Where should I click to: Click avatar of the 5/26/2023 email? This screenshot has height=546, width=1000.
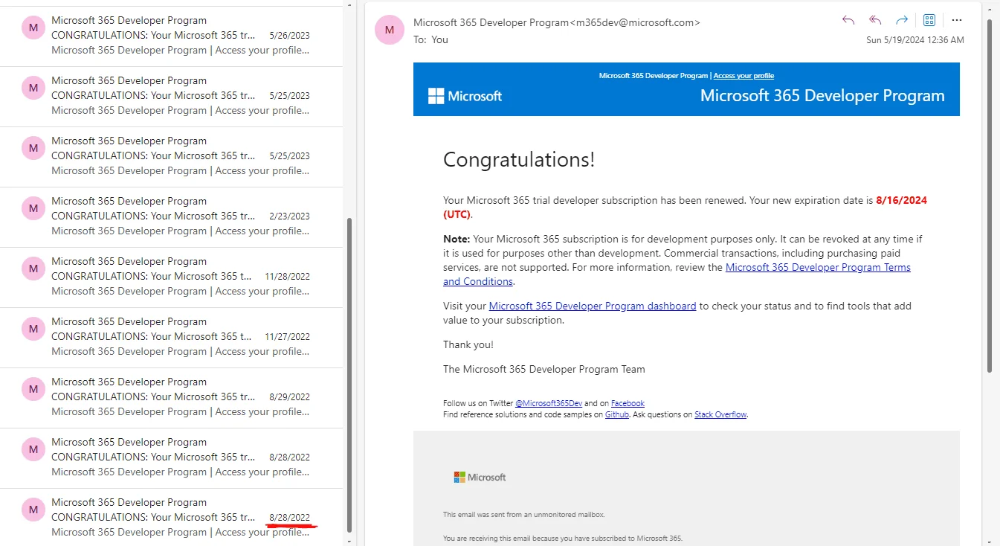tap(33, 28)
